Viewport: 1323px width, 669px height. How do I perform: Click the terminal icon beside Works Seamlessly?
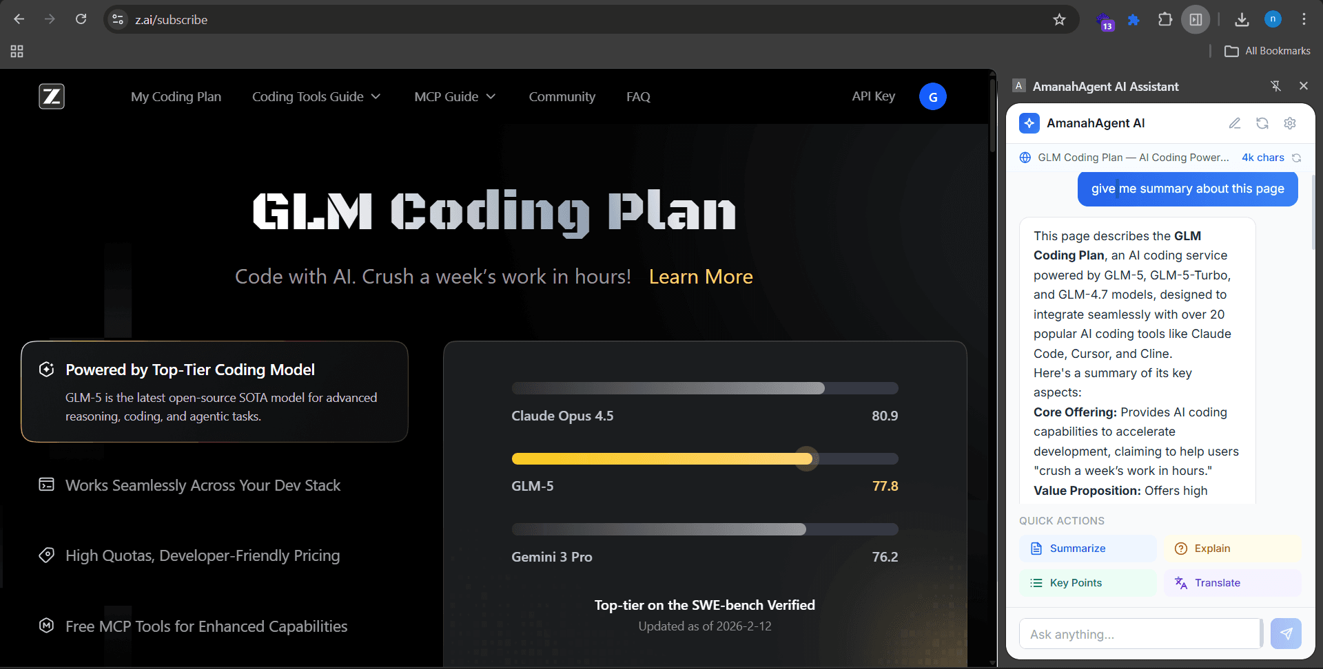(x=46, y=485)
